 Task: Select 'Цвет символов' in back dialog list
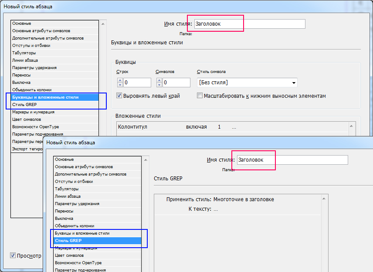point(55,119)
